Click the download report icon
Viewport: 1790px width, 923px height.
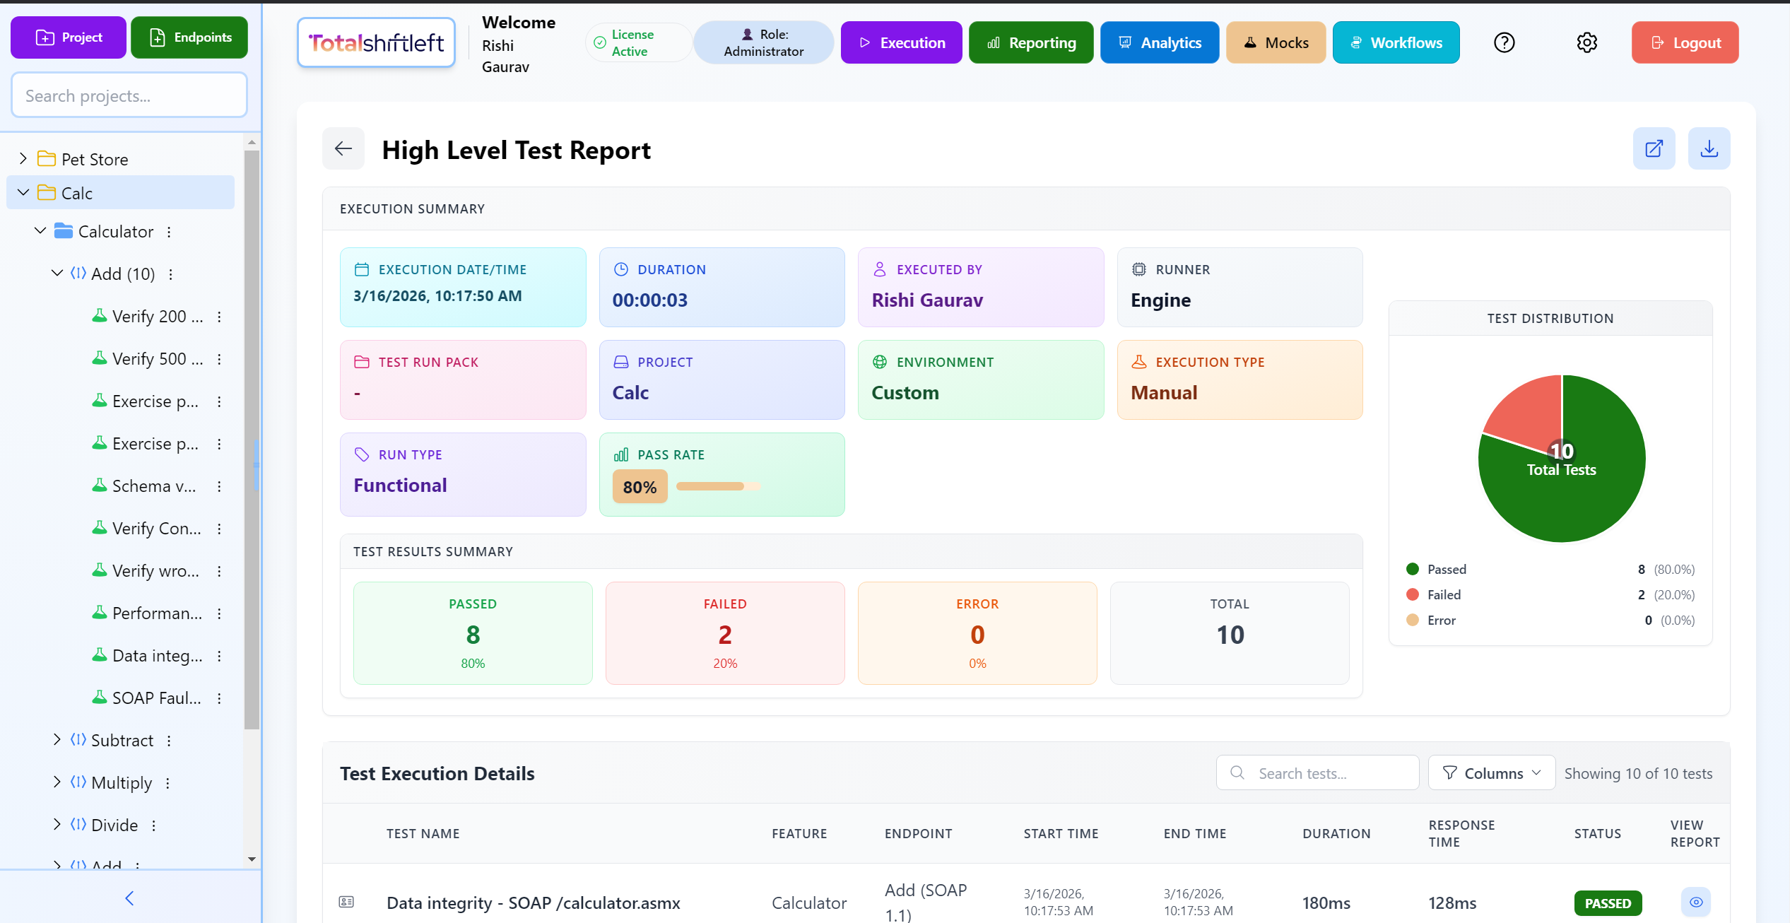pos(1709,148)
